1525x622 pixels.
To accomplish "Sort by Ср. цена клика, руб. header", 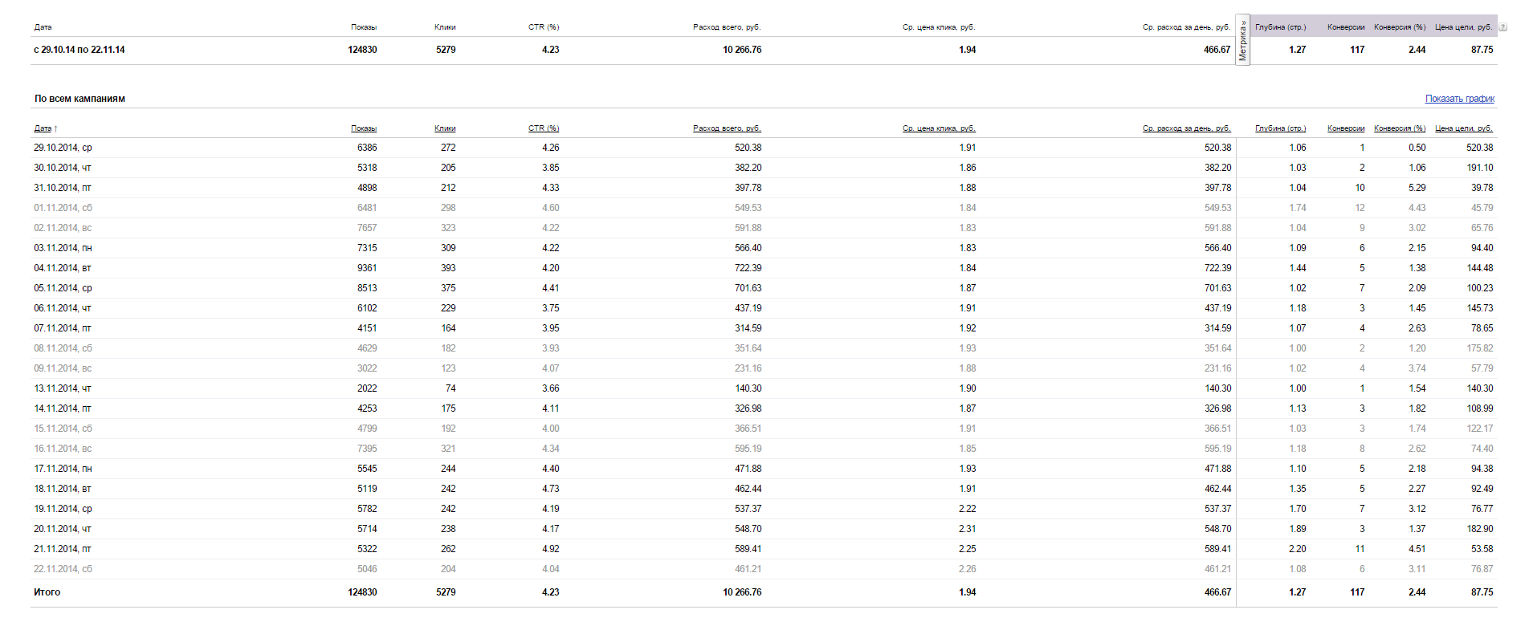I will pos(938,128).
